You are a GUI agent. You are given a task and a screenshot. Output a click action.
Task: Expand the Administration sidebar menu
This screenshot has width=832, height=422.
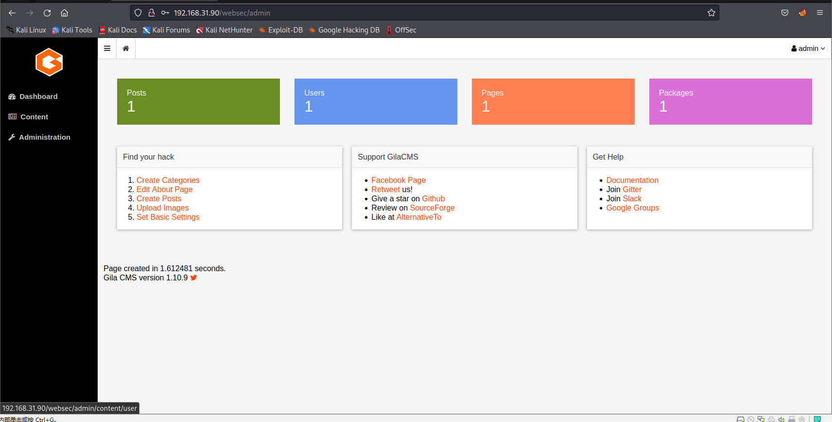coord(39,137)
